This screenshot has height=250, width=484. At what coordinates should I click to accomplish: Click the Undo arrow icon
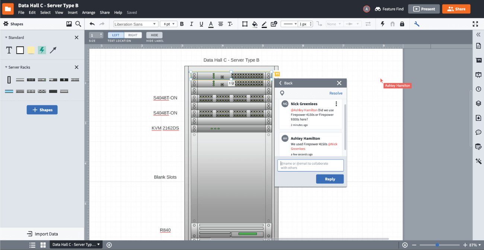92,24
